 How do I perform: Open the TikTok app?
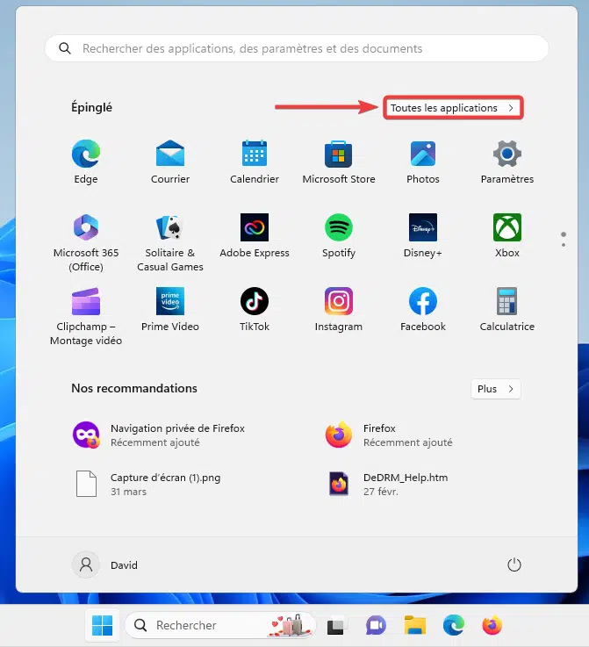pyautogui.click(x=255, y=310)
